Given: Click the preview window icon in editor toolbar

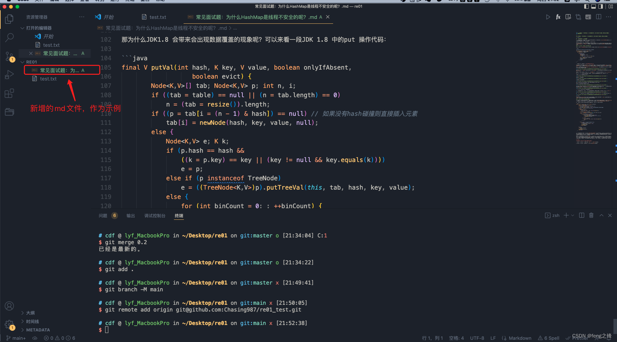Looking at the screenshot, I should pos(588,17).
